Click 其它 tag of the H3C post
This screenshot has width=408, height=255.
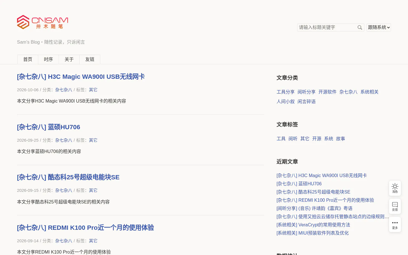[x=93, y=90]
